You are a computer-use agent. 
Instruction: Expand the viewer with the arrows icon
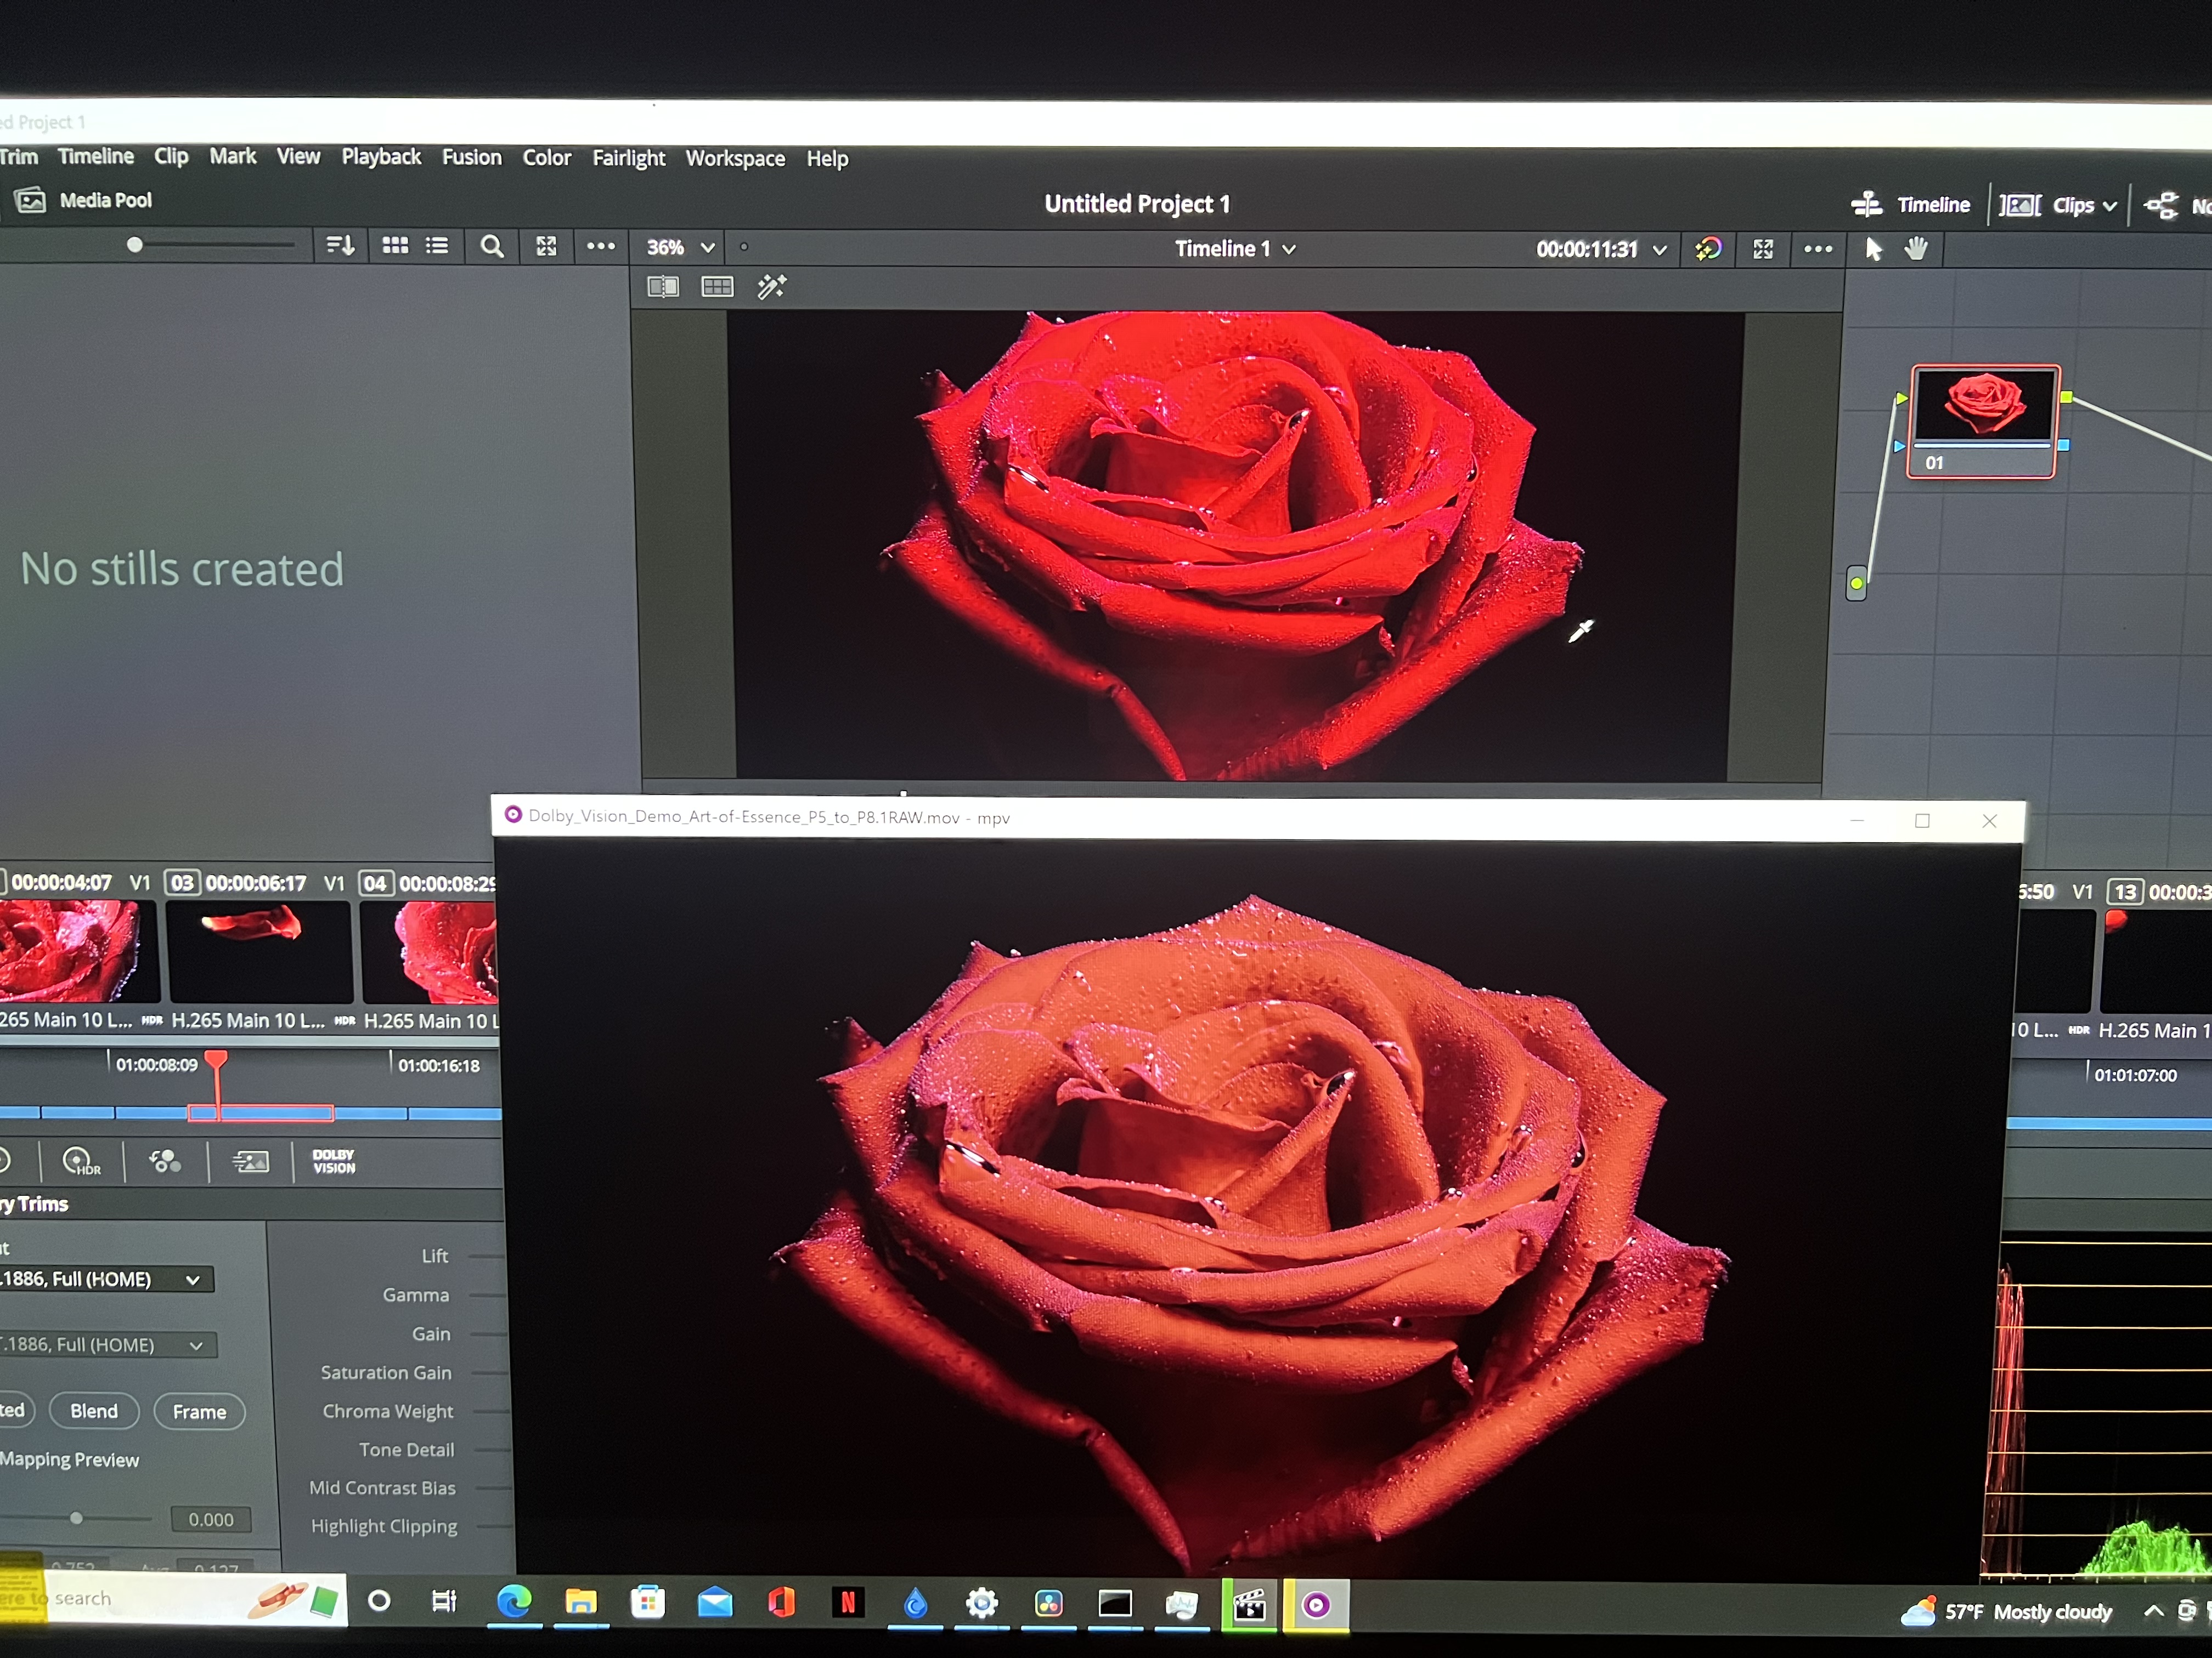1763,249
